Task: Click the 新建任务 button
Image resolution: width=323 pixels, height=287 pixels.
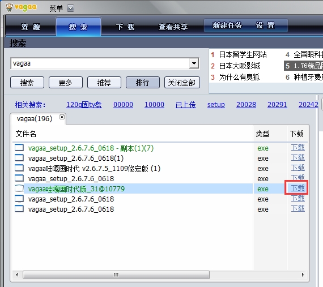Action: coord(227,25)
